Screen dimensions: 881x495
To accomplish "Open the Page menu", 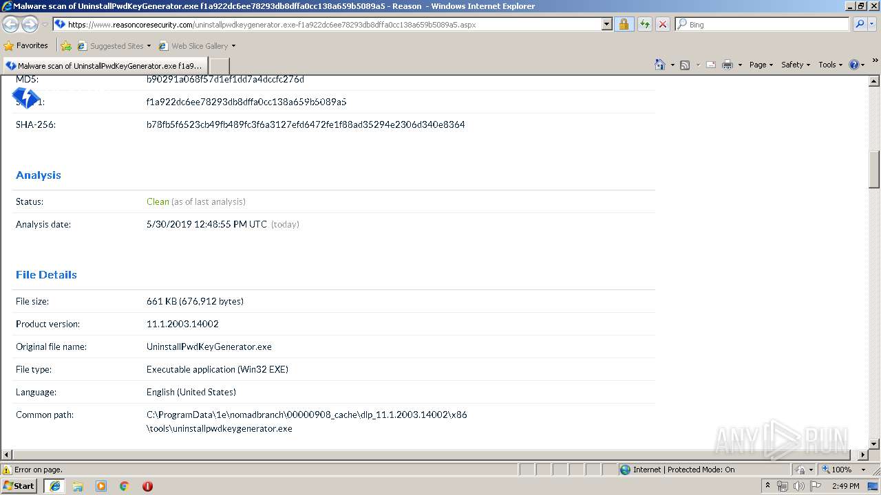I will point(761,65).
